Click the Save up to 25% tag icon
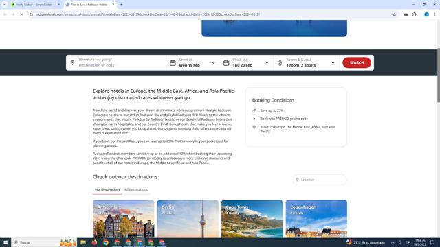The height and width of the screenshot is (247, 440). tap(254, 110)
